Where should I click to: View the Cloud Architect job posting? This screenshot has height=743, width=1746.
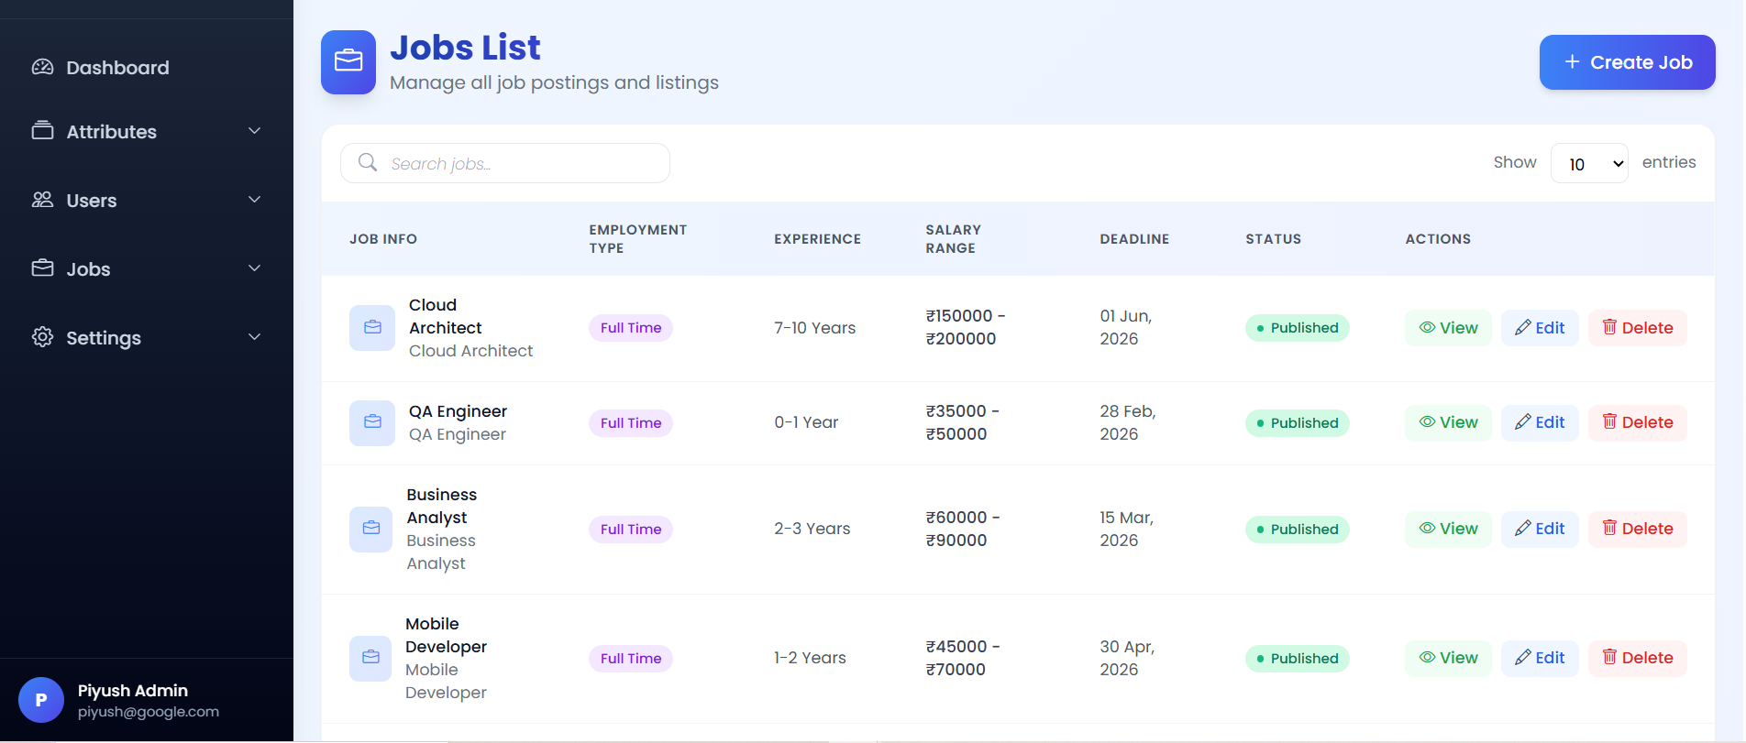[x=1448, y=328]
